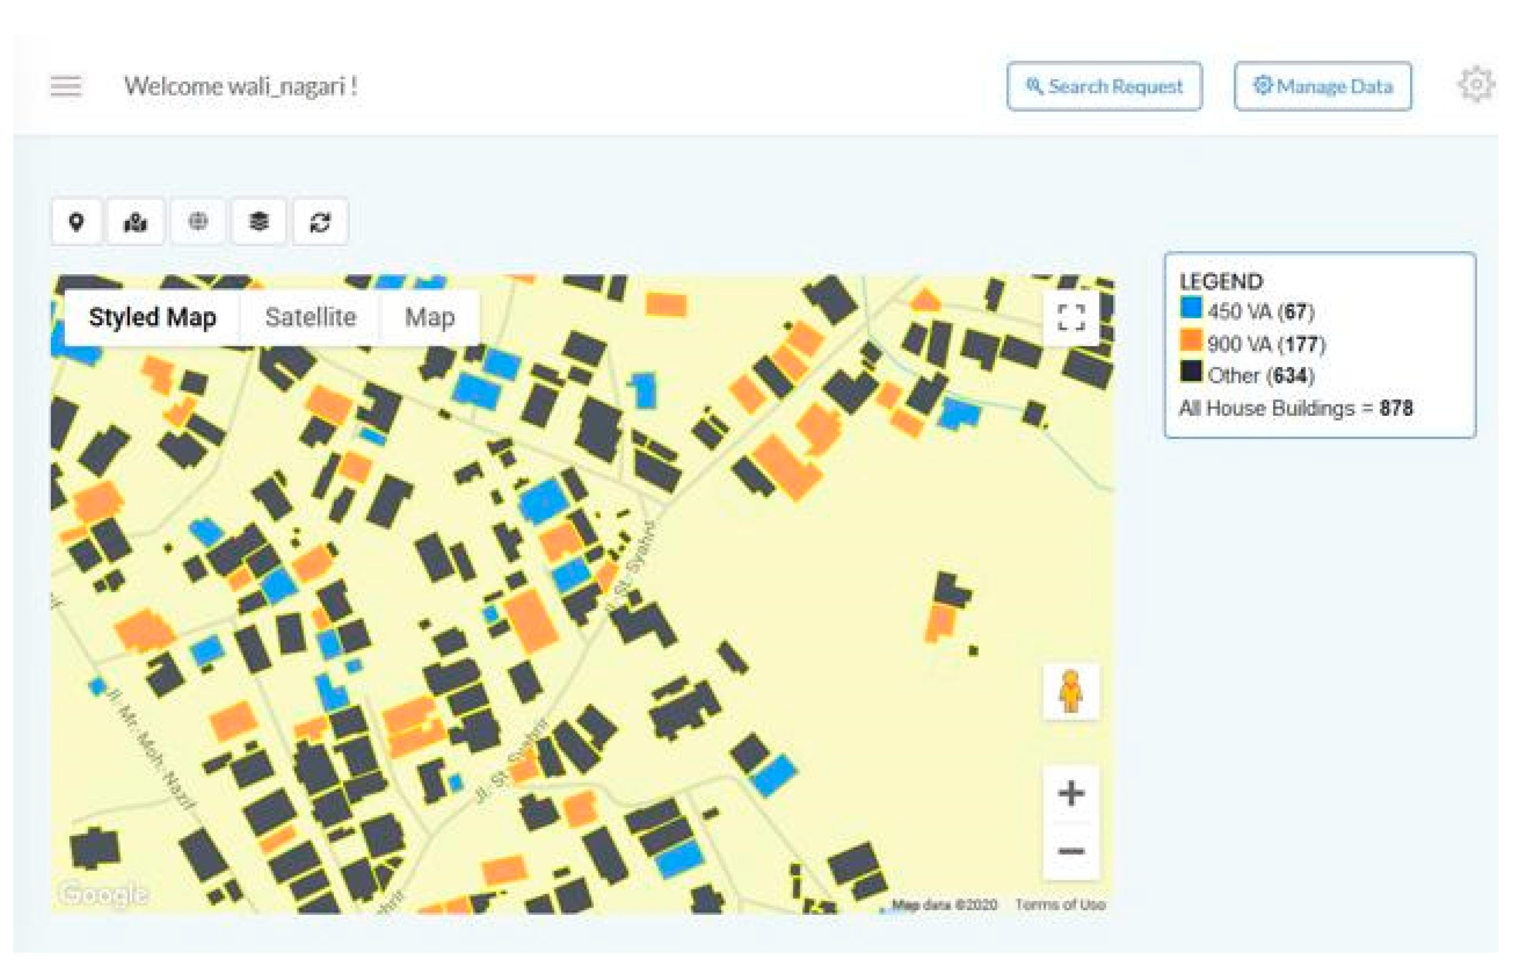Switch to Styled Map view

pos(152,317)
